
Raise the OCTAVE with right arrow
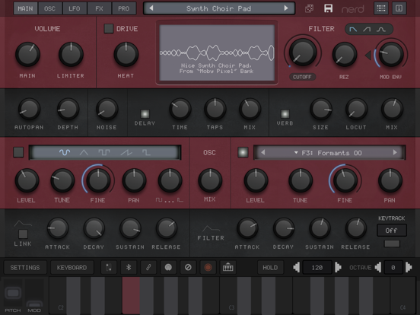point(409,267)
